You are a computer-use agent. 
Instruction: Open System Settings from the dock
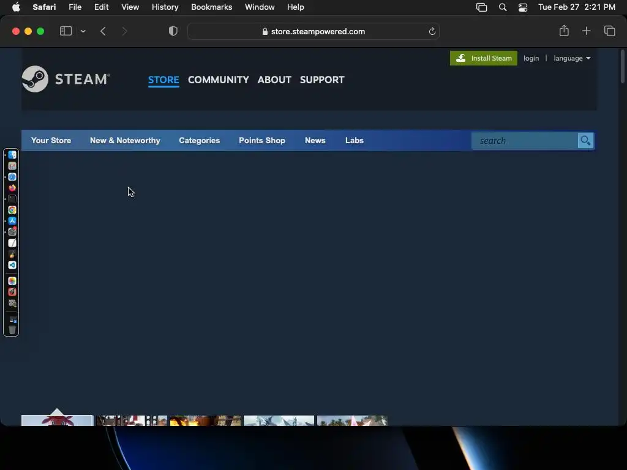12,232
